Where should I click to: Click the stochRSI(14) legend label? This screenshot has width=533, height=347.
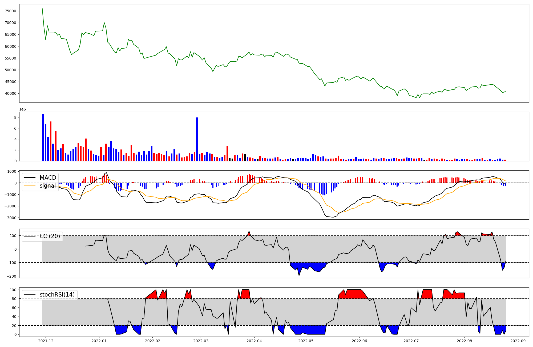[57, 295]
